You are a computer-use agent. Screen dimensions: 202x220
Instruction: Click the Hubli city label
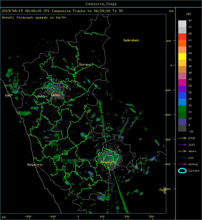pyautogui.click(x=42, y=96)
